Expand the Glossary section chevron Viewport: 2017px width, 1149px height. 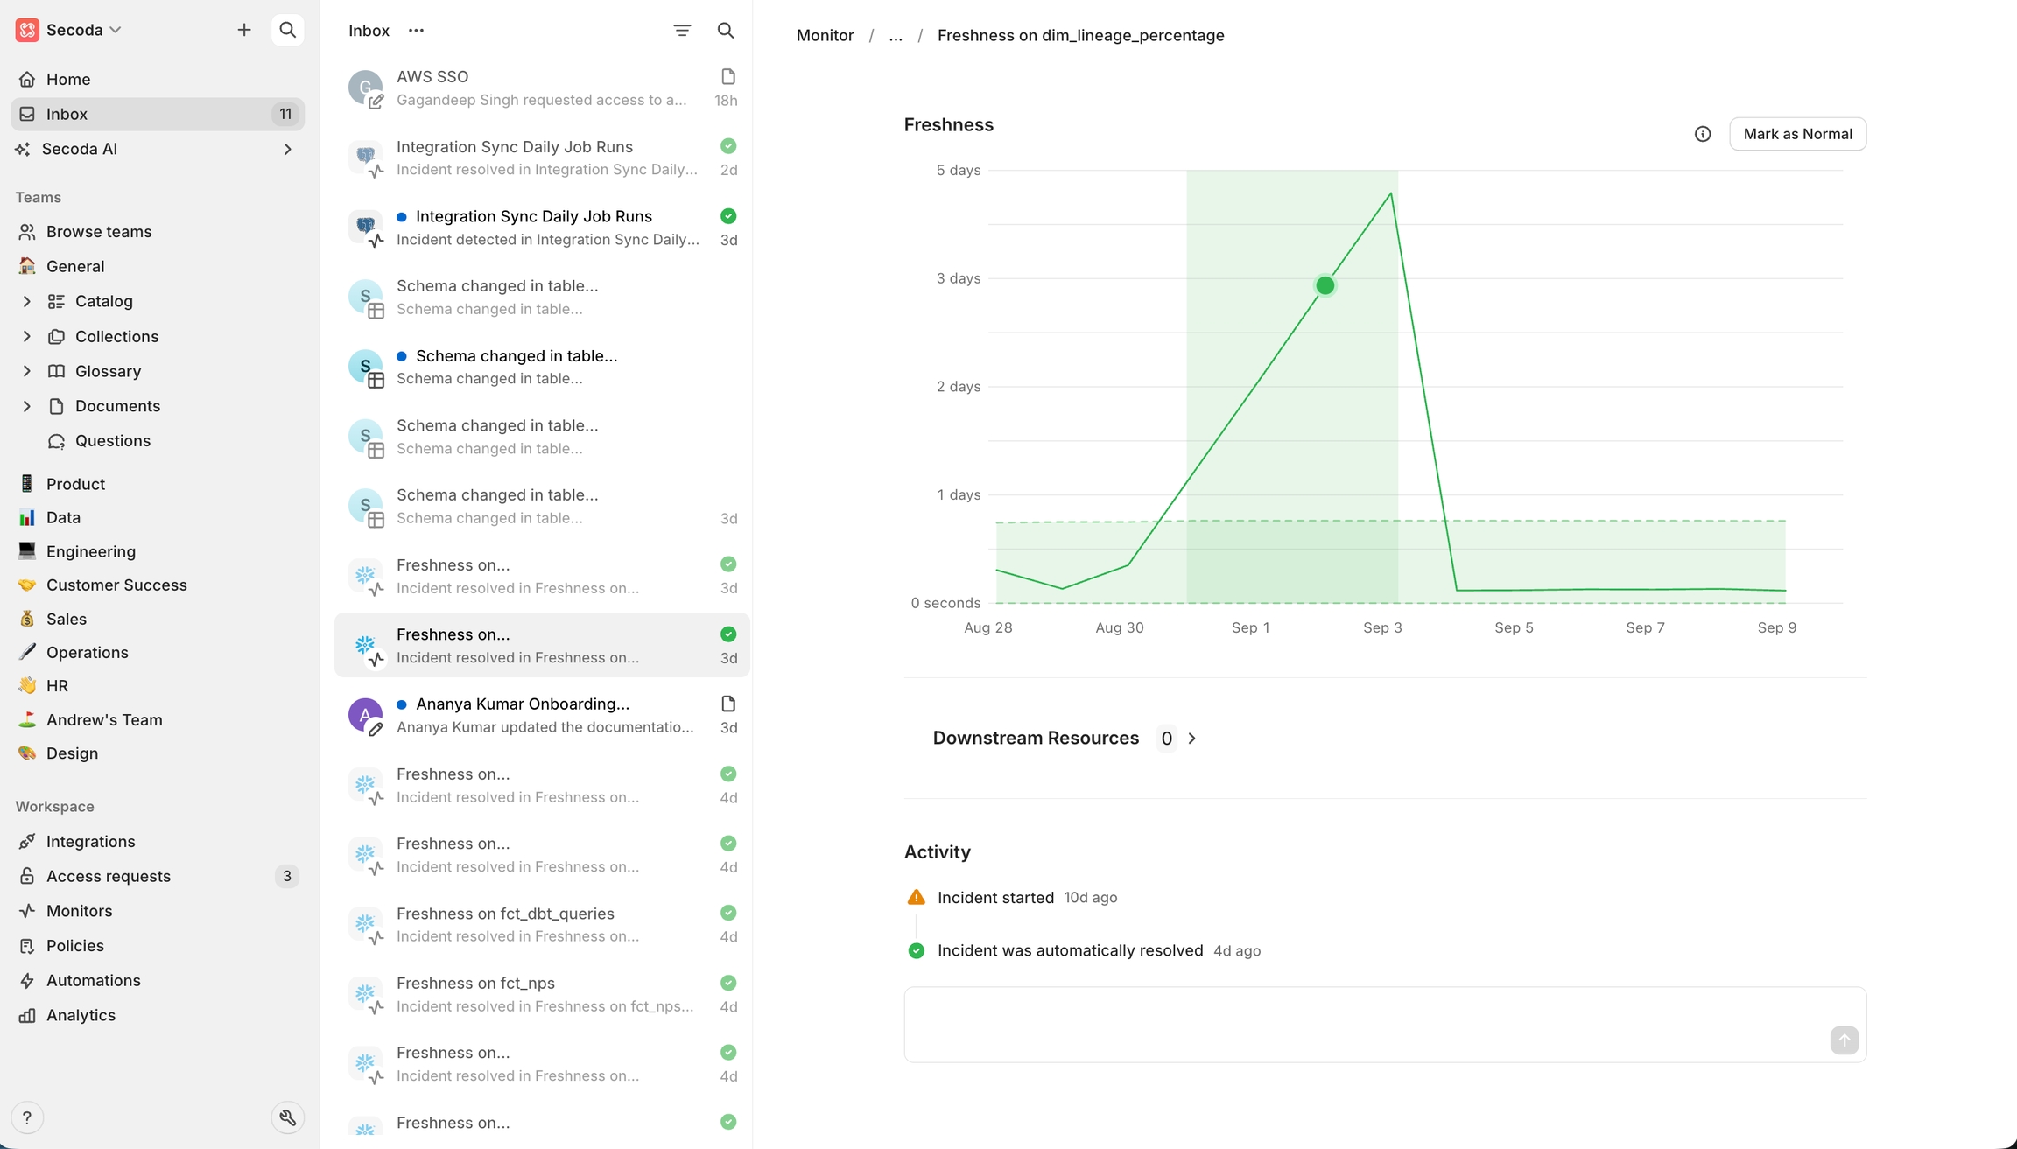click(x=26, y=371)
